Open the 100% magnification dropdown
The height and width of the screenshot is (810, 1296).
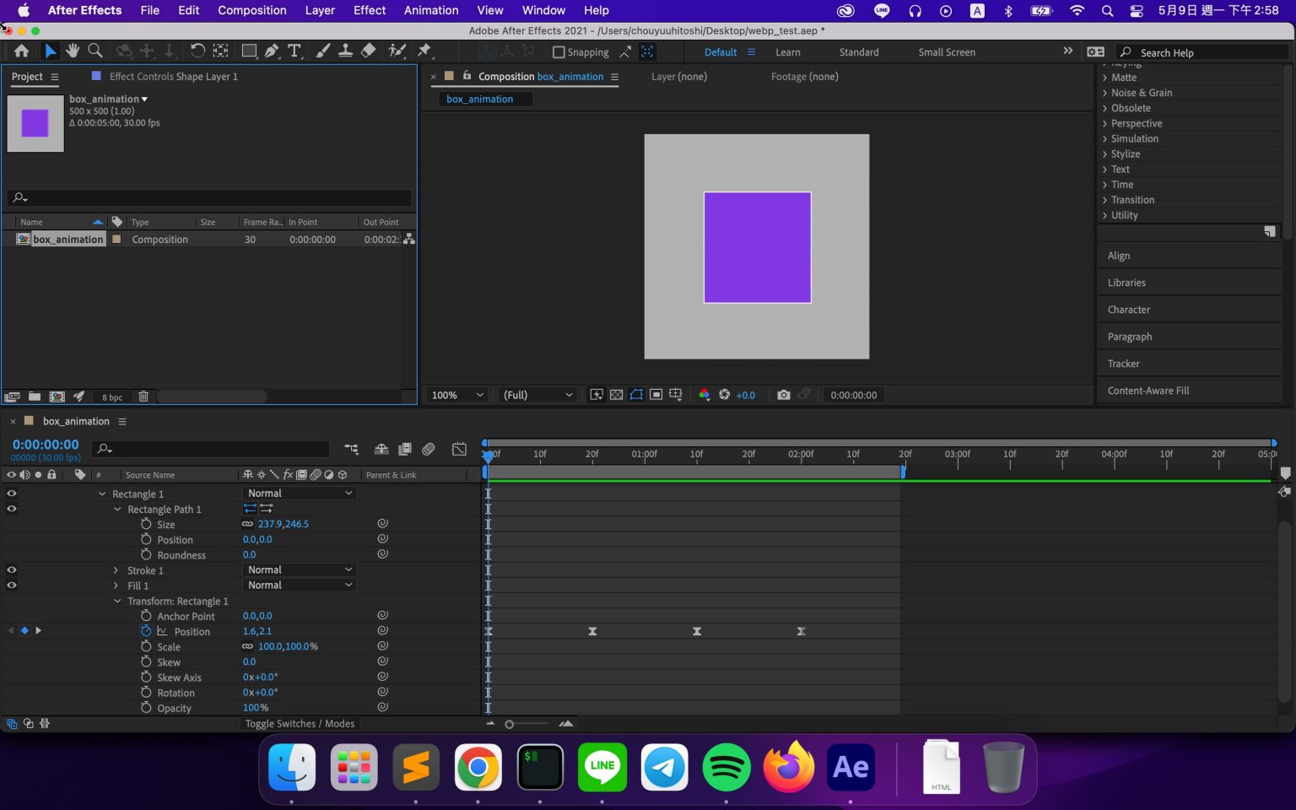[x=457, y=395]
